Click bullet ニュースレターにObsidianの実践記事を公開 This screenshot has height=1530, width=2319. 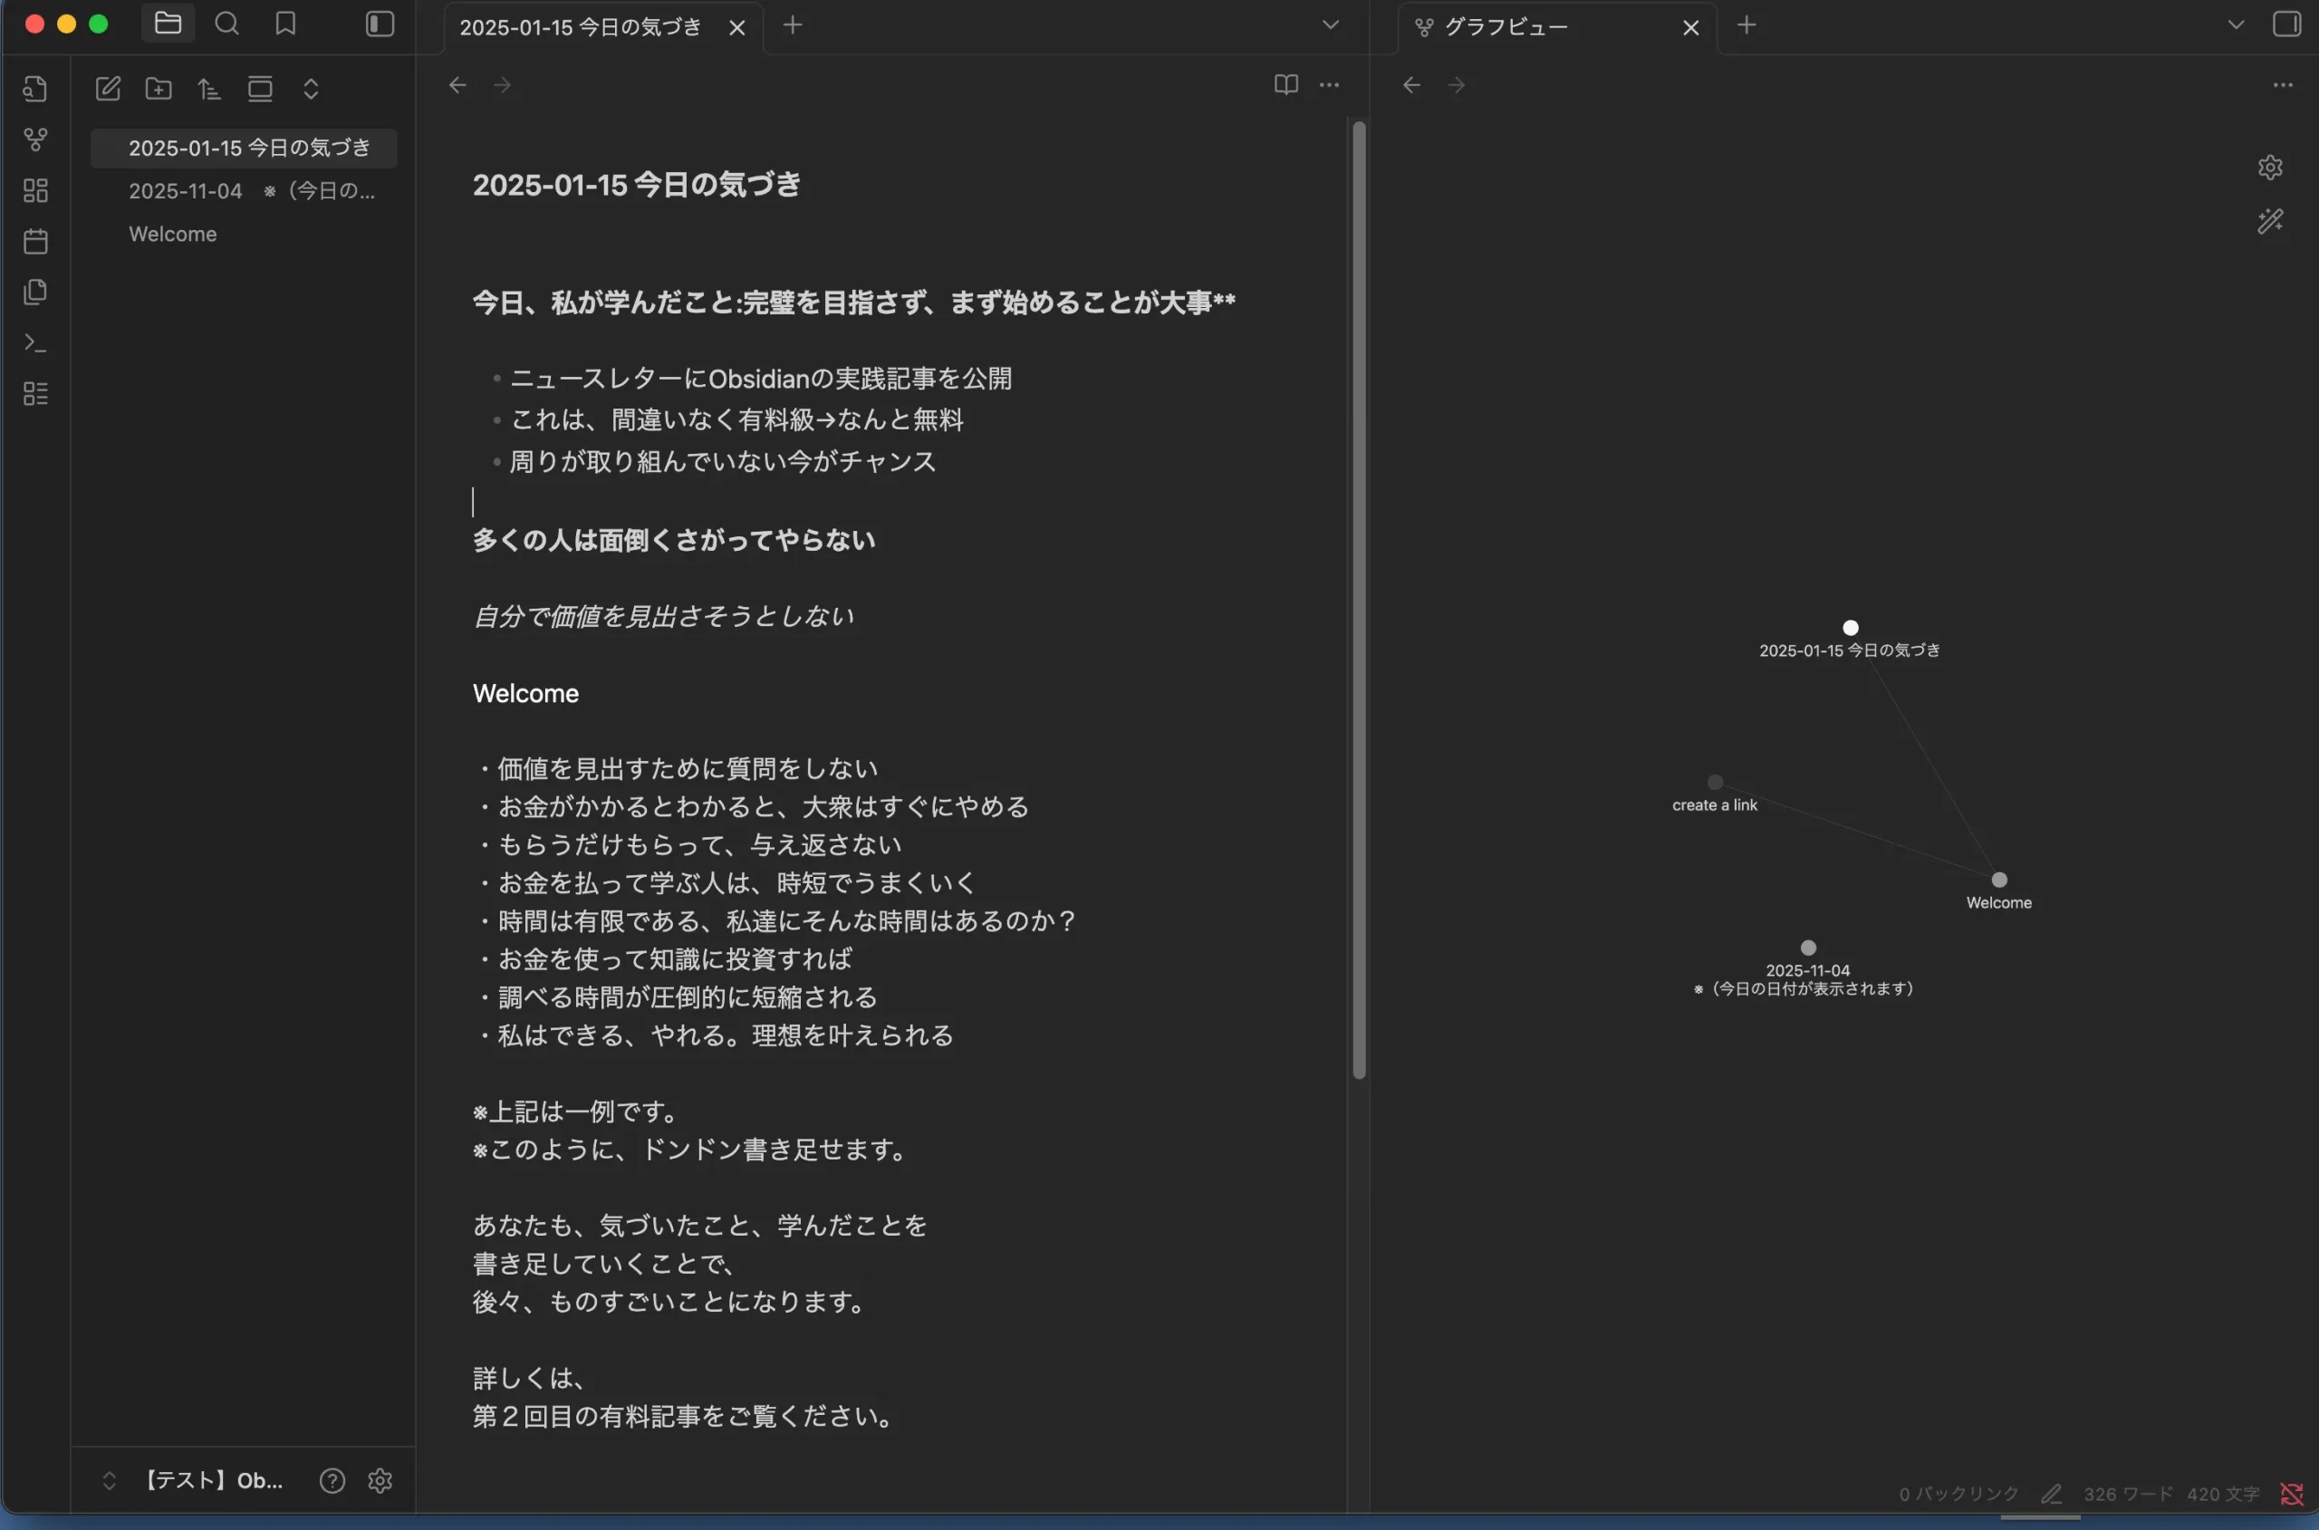(x=761, y=379)
